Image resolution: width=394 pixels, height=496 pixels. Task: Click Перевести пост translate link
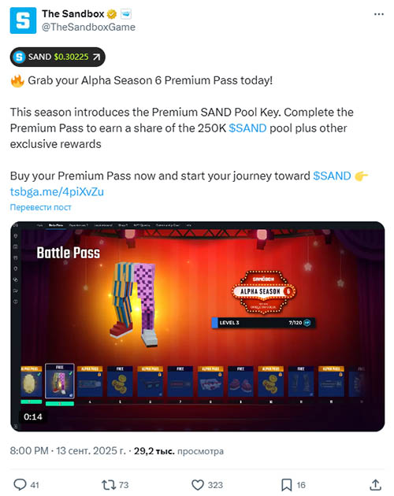coord(40,207)
